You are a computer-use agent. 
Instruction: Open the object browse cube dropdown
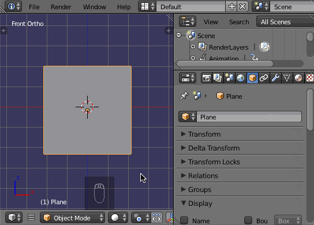(x=188, y=117)
